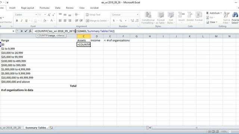
Task: Increase decimal places
Action: pos(132,21)
